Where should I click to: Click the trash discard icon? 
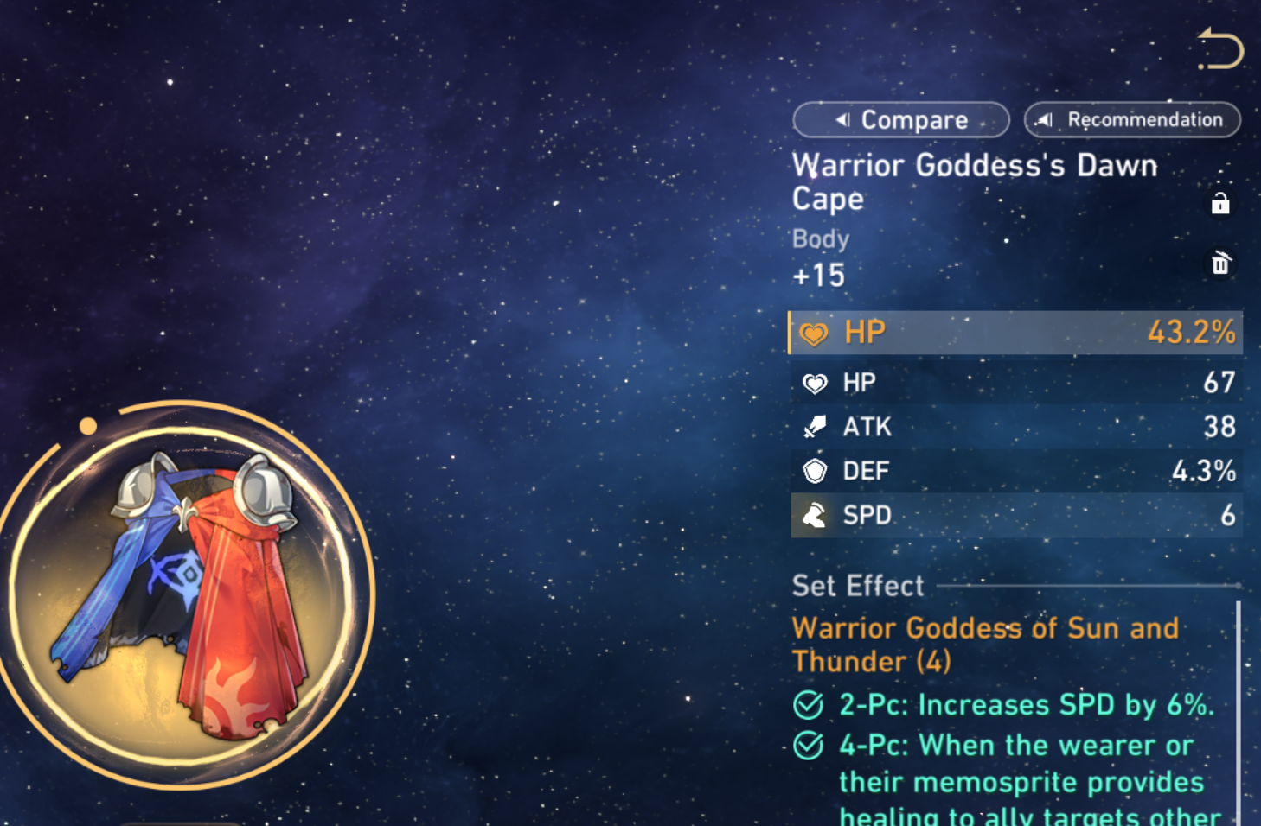[1220, 263]
